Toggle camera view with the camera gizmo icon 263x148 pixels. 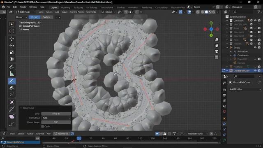[217, 51]
